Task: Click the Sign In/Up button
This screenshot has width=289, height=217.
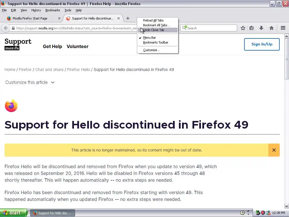Action: click(x=262, y=44)
